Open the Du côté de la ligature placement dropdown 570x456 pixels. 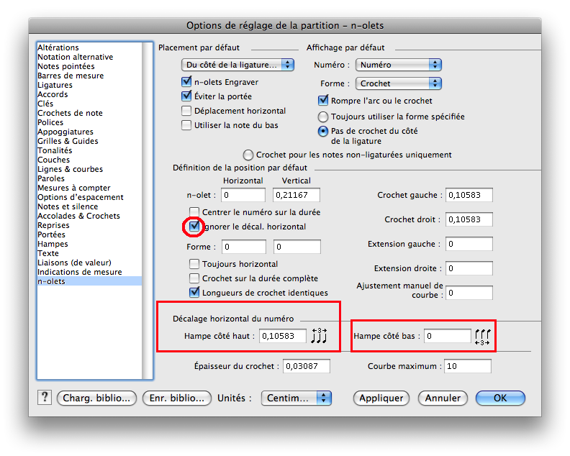click(x=237, y=65)
